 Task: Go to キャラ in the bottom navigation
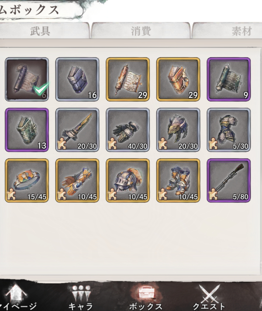[x=81, y=297]
